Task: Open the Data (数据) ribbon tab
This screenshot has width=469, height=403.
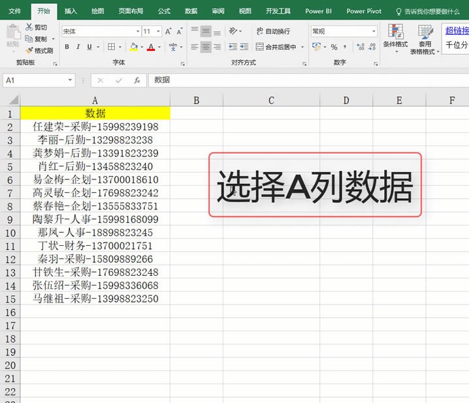Action: [x=191, y=11]
